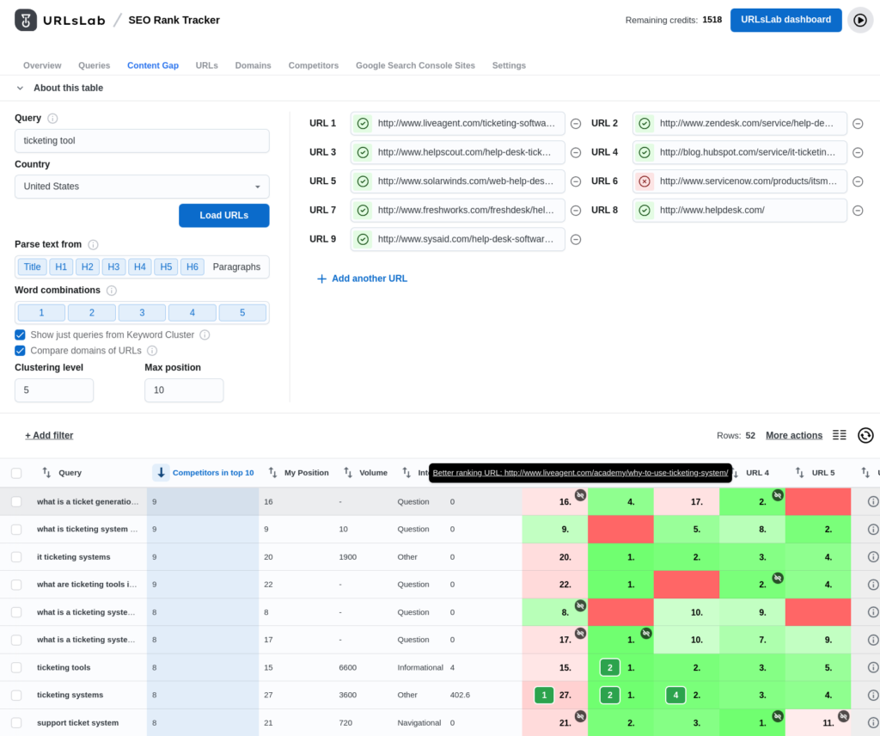The height and width of the screenshot is (736, 880).
Task: Remove URL 6 with its minus icon
Action: (858, 181)
